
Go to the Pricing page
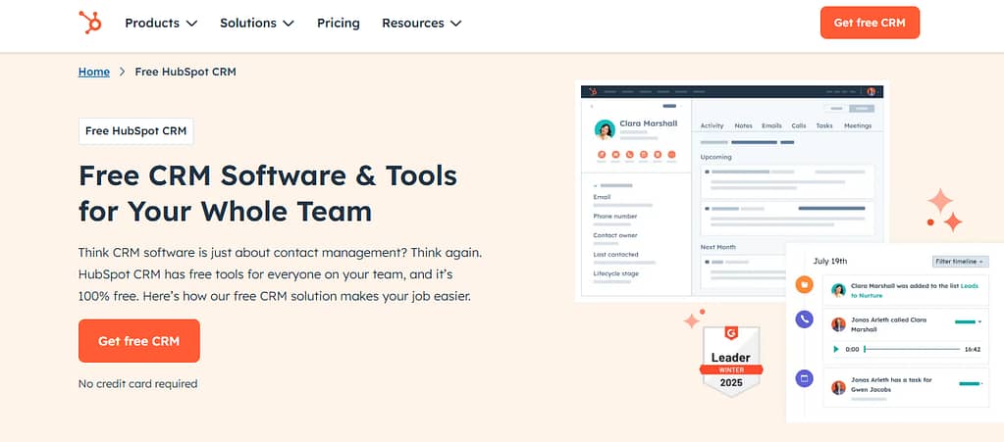pyautogui.click(x=338, y=23)
